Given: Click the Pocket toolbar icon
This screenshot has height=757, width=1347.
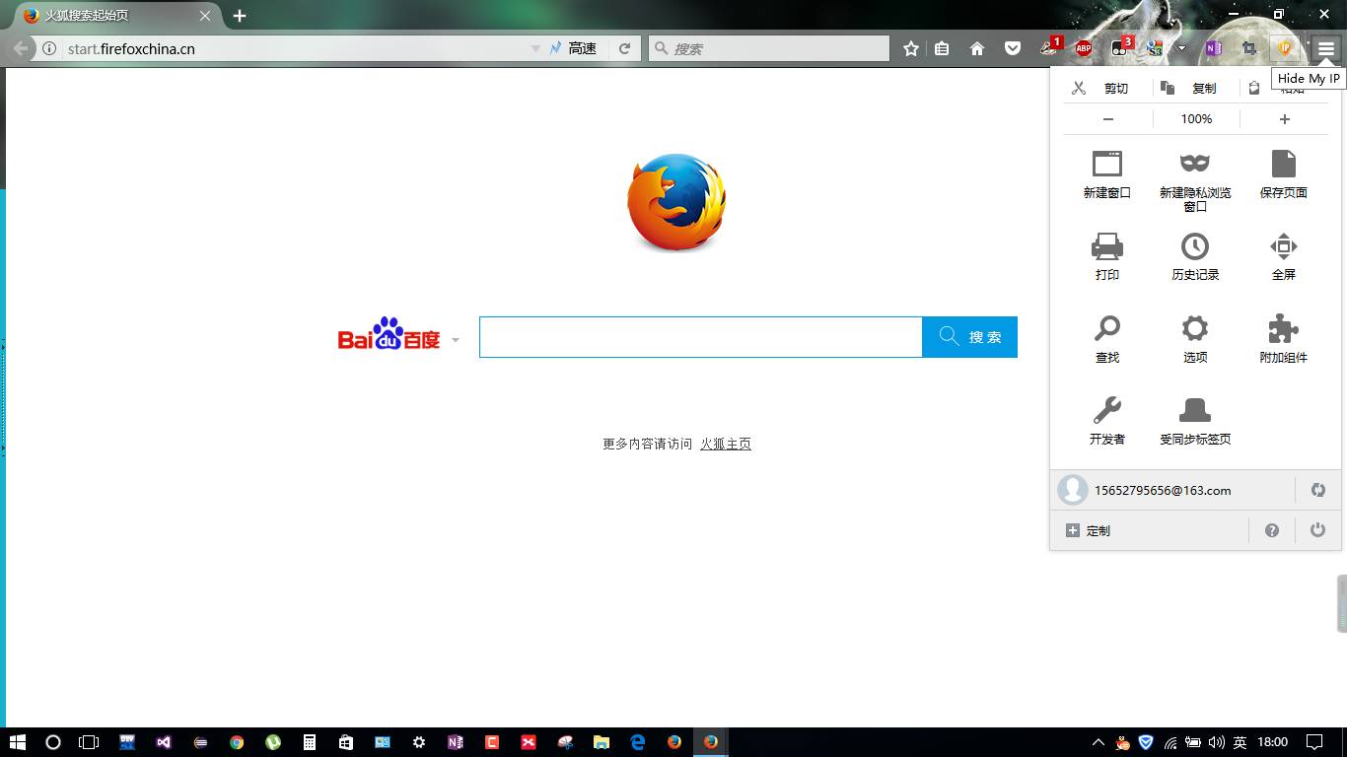Looking at the screenshot, I should [1013, 48].
